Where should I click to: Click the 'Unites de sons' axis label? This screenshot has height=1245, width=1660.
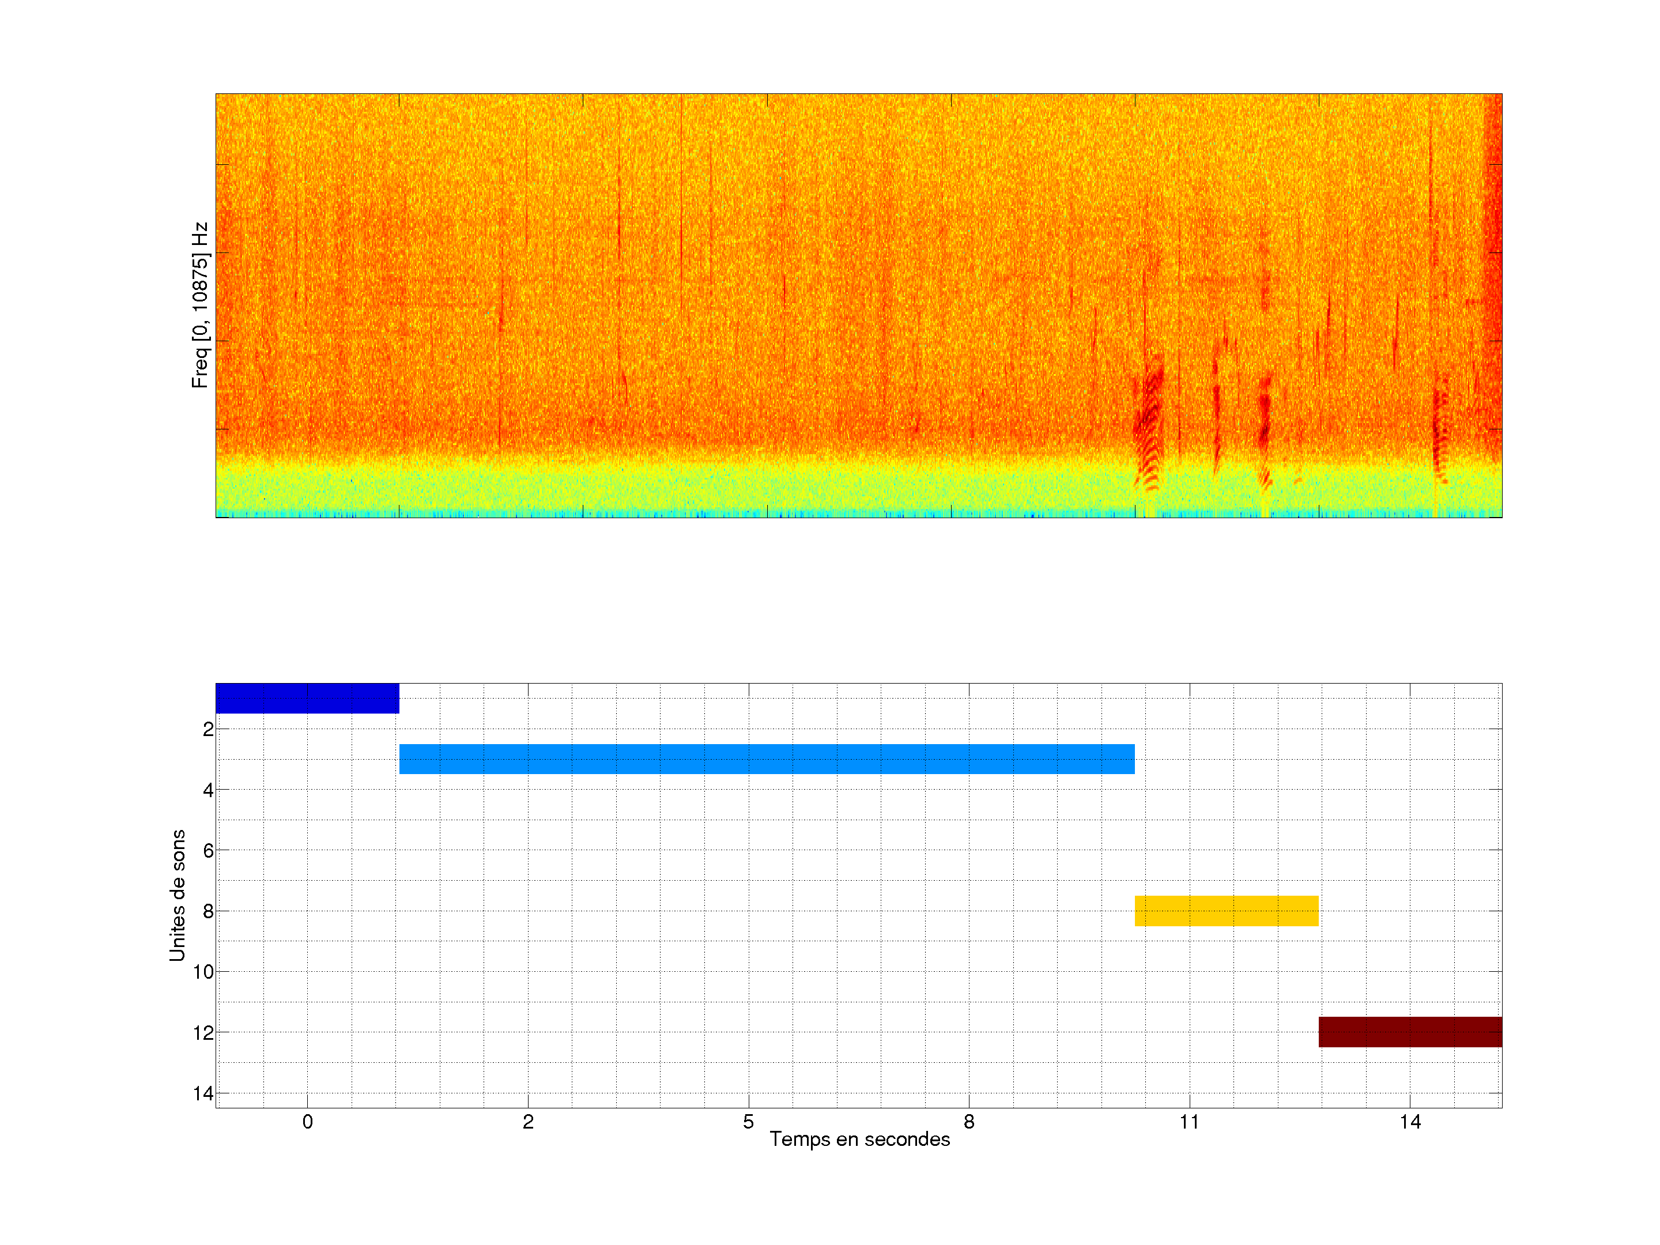pyautogui.click(x=177, y=895)
